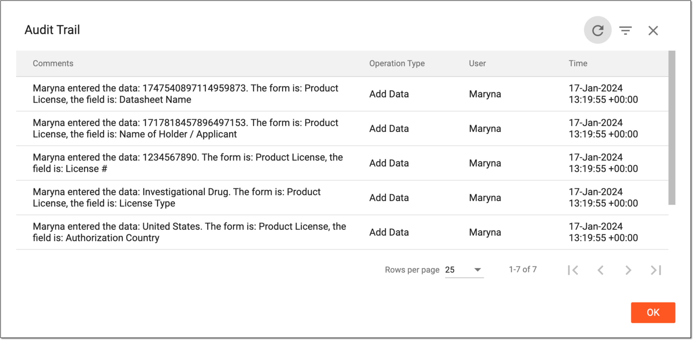Click timestamp in Datasheet Name row

(x=603, y=94)
